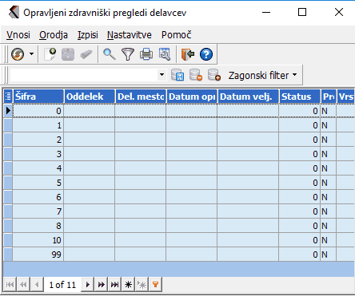Viewport: 355px width, 296px height.
Task: Click the black asterisk insert record button
Action: click(128, 285)
